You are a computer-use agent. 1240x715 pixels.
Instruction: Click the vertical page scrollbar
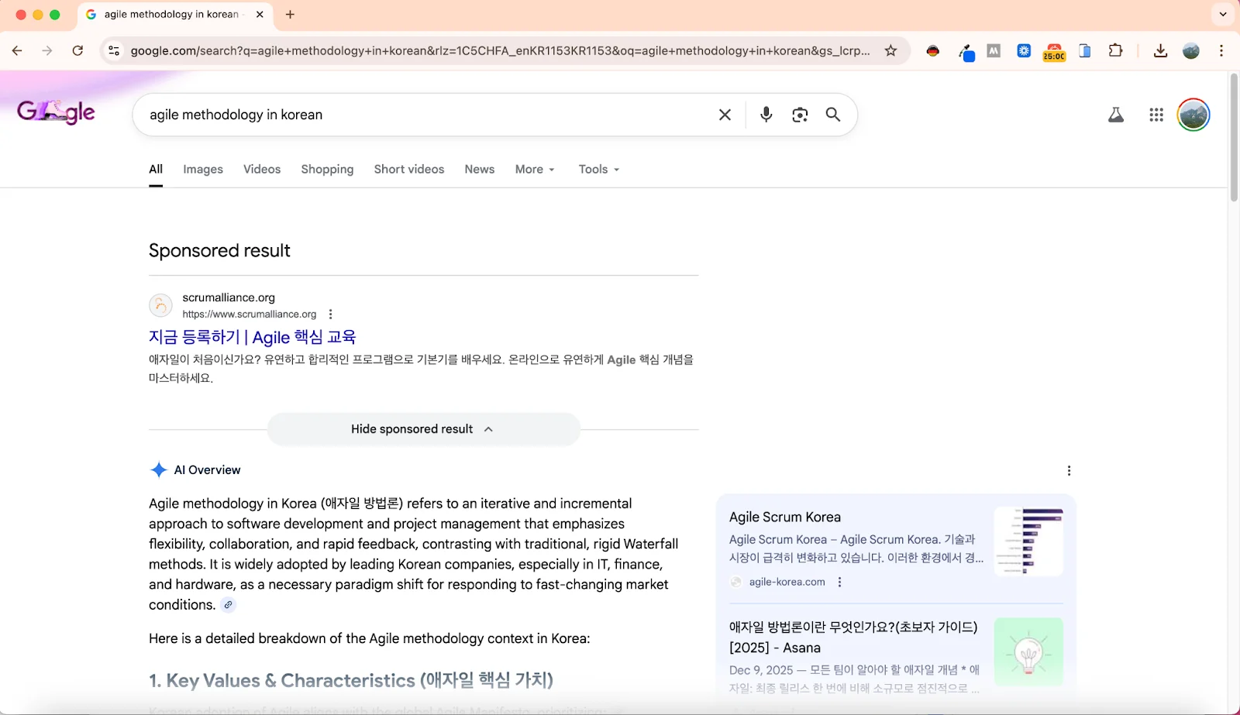(x=1234, y=139)
